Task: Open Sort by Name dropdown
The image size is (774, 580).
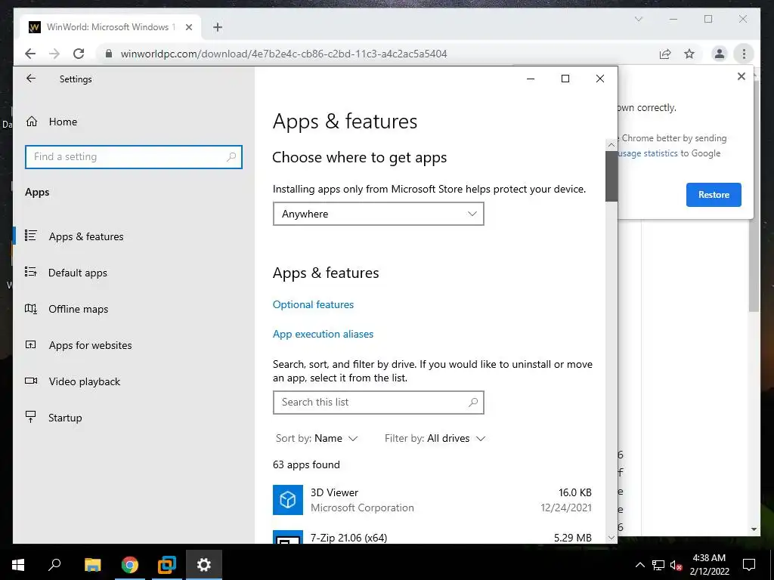Action: [317, 439]
